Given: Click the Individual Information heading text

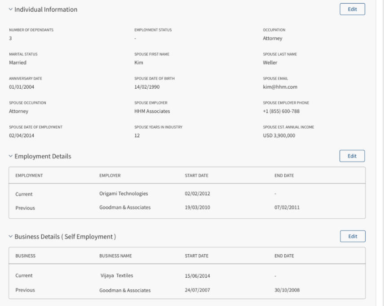Looking at the screenshot, I should (x=46, y=9).
